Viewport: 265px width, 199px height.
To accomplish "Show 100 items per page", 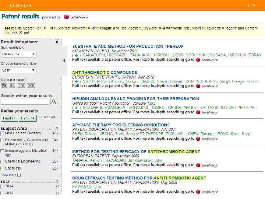I will [21, 85].
